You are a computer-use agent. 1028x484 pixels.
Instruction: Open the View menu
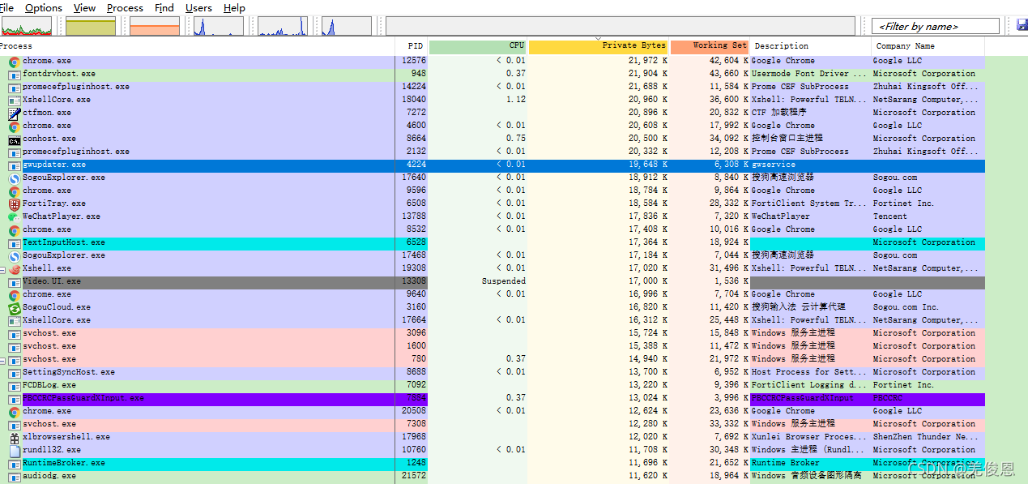coord(84,7)
